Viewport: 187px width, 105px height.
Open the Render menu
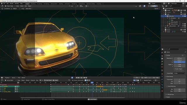pyautogui.click(x=12, y=3)
